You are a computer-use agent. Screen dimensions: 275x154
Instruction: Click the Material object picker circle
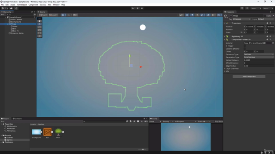pos(273,43)
